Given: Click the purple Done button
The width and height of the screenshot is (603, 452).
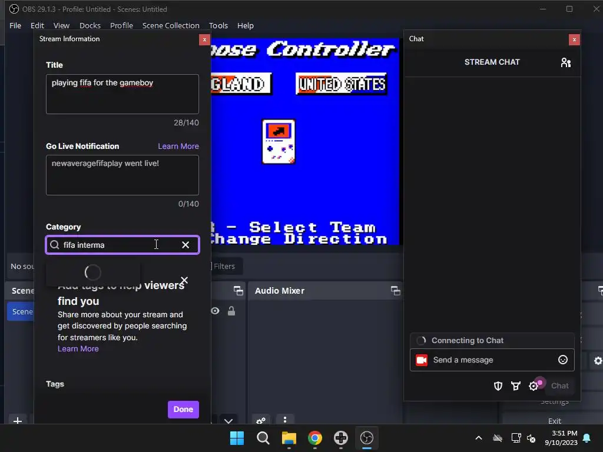Looking at the screenshot, I should (183, 410).
